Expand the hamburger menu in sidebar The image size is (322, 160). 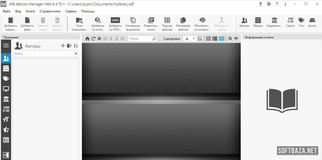pos(6,45)
